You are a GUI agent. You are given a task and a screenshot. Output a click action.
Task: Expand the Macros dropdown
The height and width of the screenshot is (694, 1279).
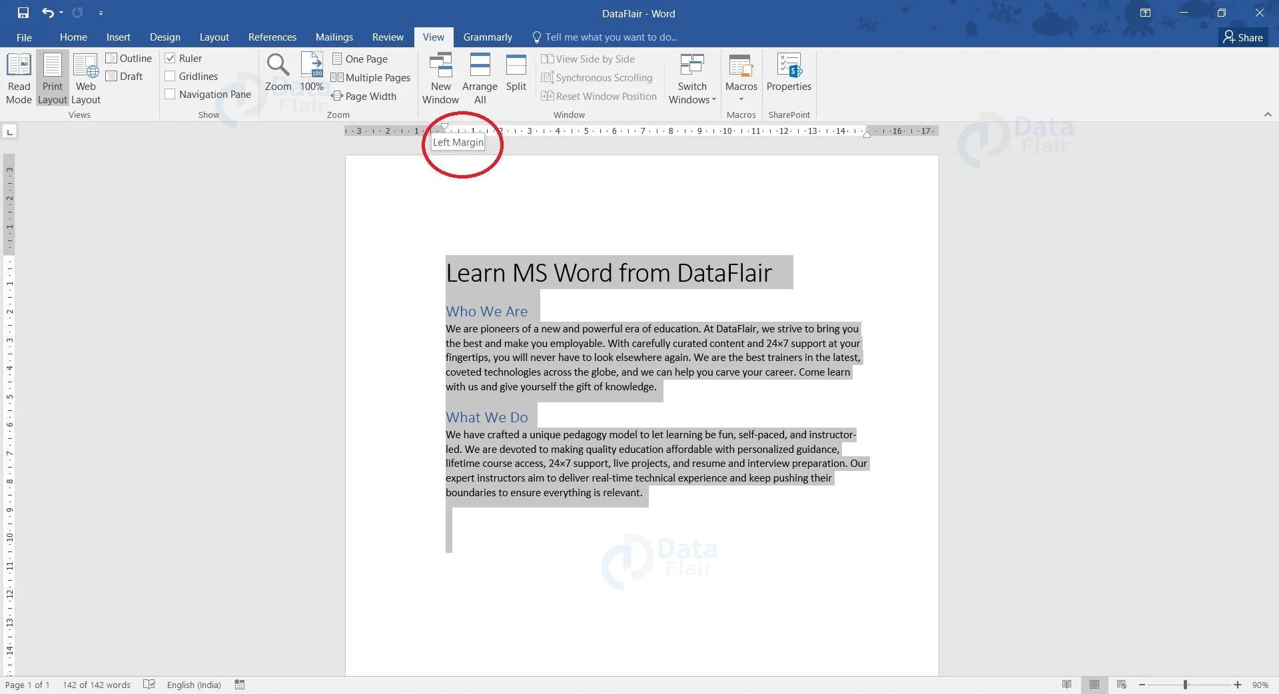pos(741,97)
